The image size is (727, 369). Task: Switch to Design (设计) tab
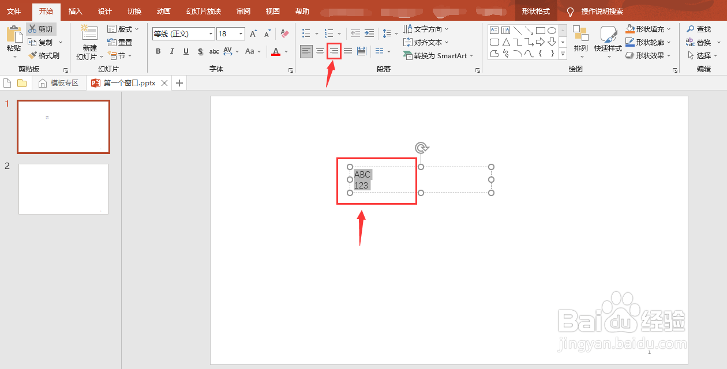105,12
